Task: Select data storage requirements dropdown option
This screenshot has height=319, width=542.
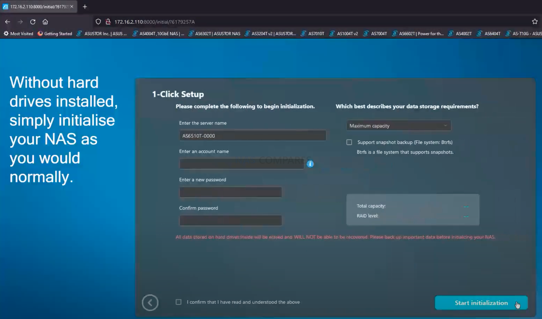Action: pyautogui.click(x=398, y=125)
